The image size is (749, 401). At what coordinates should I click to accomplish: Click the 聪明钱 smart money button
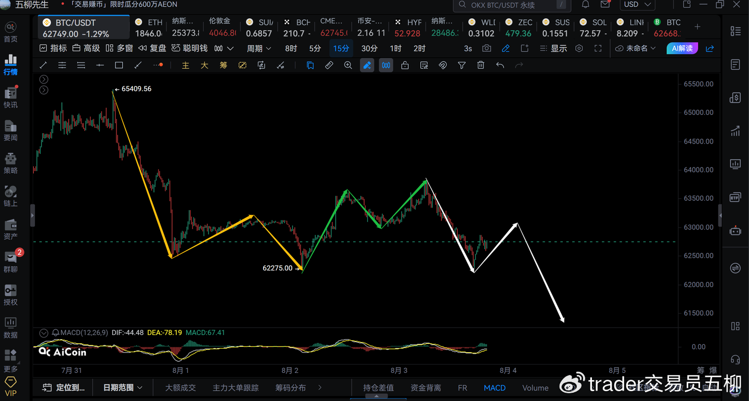(190, 48)
